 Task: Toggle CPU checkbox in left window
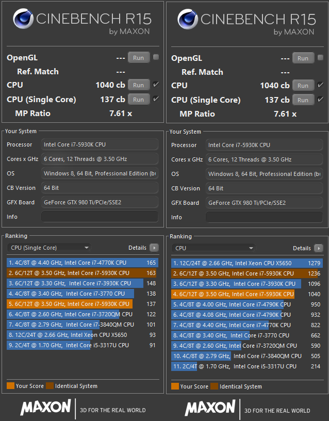pyautogui.click(x=156, y=84)
